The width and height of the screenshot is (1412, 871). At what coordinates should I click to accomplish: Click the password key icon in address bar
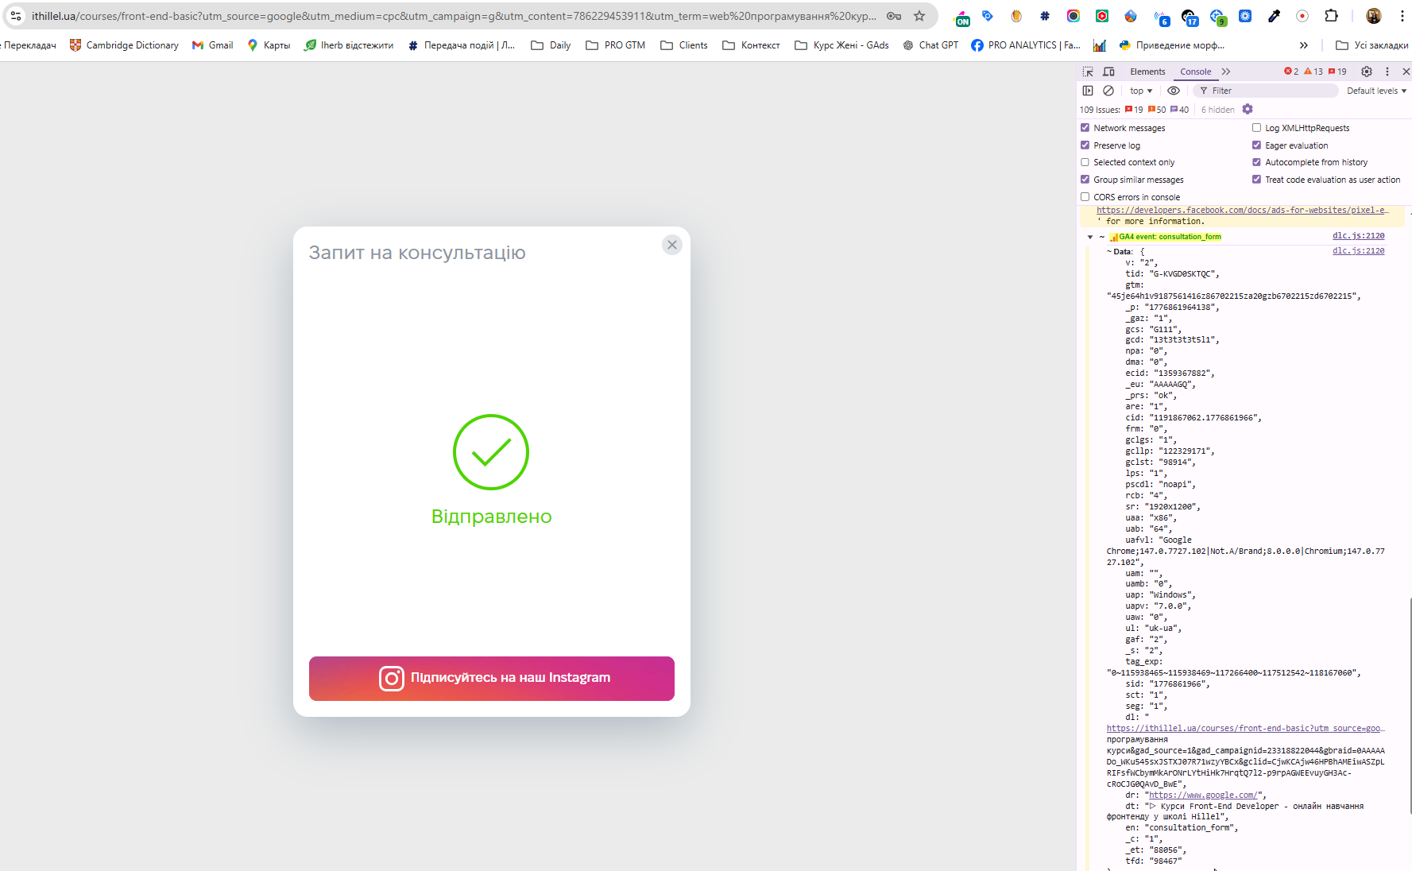pos(894,16)
